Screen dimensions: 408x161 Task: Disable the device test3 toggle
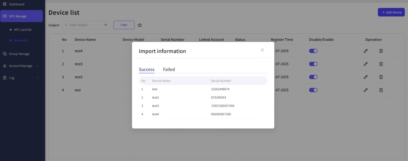[x=313, y=64]
